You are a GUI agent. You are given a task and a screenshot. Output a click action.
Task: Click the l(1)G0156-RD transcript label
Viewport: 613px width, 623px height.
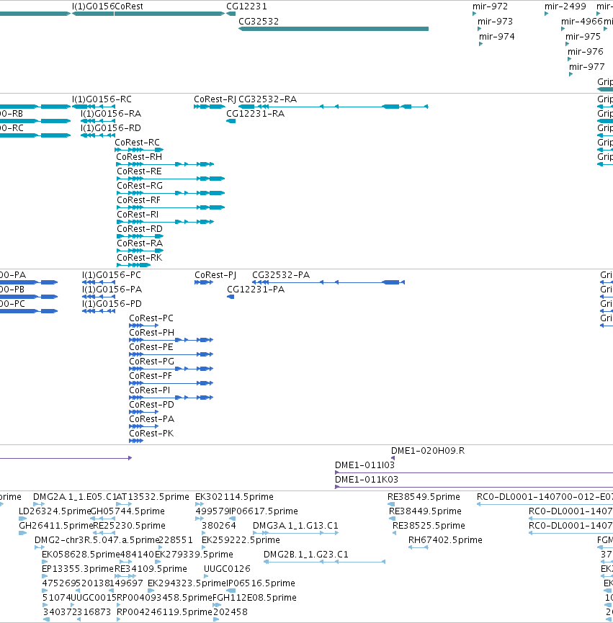click(111, 128)
